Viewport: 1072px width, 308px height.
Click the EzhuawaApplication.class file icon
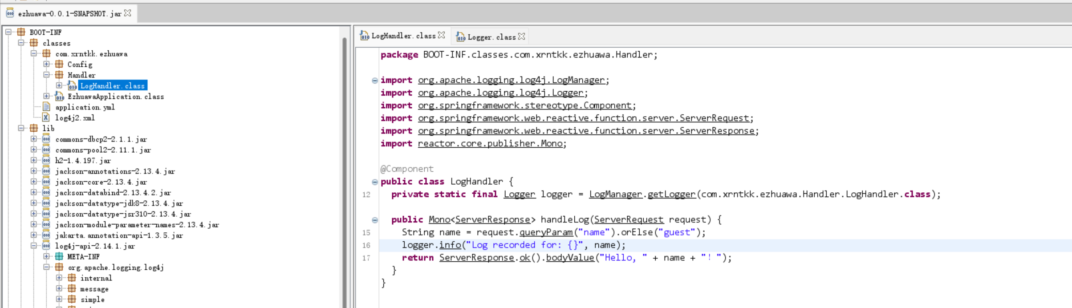coord(59,97)
